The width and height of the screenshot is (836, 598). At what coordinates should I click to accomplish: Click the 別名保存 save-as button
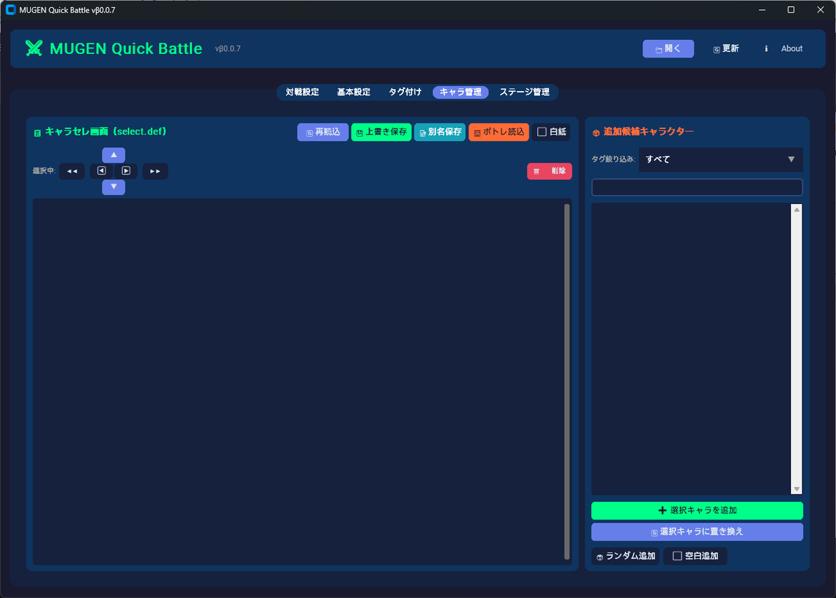pos(440,132)
